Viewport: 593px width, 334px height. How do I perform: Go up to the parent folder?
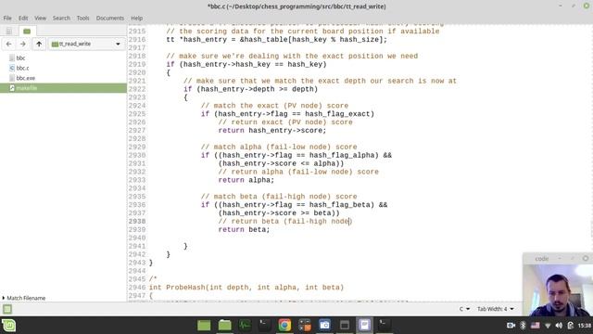coord(39,44)
